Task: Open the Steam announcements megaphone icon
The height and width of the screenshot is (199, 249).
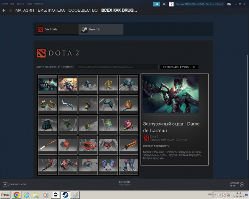Action: coord(156,4)
